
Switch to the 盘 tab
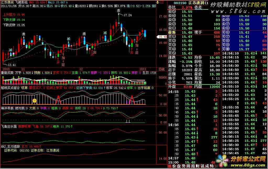[x=179, y=166]
